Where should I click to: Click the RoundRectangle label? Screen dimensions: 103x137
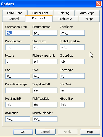coord(16,84)
